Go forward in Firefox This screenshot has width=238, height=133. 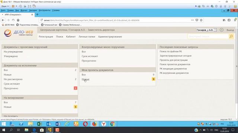pos(8,20)
